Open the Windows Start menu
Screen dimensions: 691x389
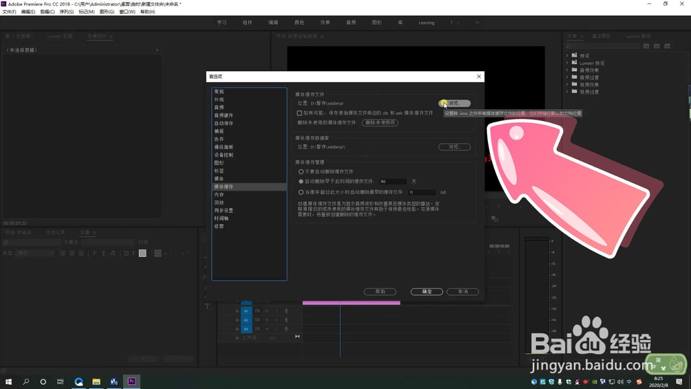(x=8, y=381)
